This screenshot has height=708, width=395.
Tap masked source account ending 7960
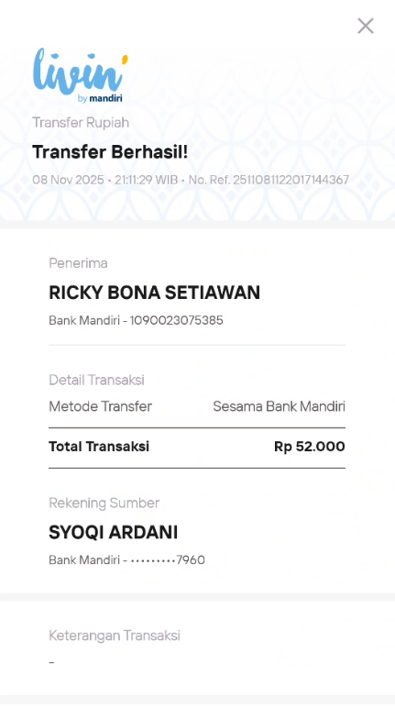point(168,560)
